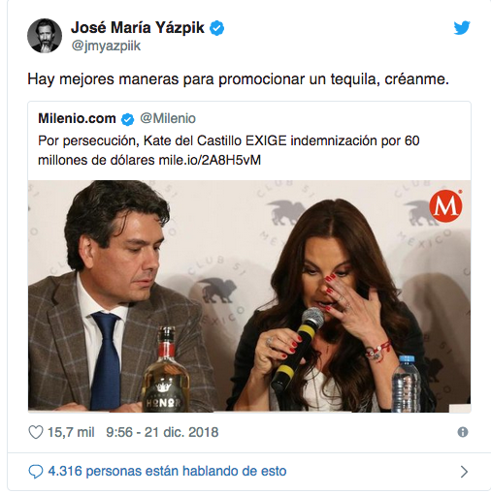Click the Twitter bird logo
The image size is (491, 494).
[462, 28]
